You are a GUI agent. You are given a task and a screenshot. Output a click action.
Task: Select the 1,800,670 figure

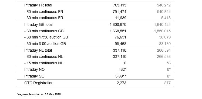118,24
